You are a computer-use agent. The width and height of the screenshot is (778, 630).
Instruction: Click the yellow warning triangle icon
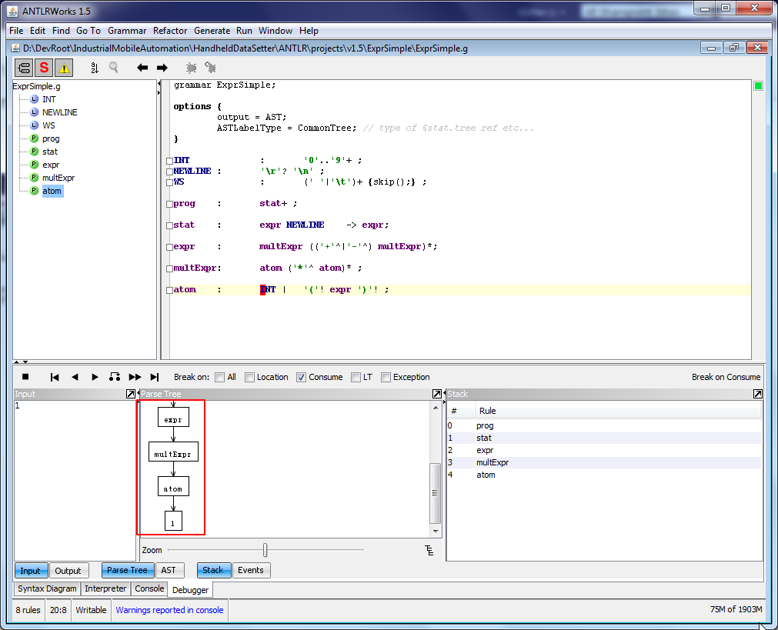coord(64,68)
